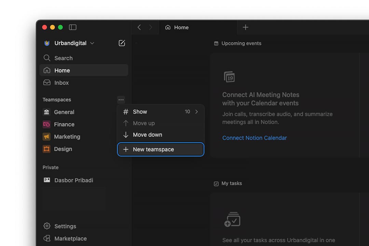Click the Upcoming events heading
This screenshot has width=369, height=246.
[x=241, y=43]
